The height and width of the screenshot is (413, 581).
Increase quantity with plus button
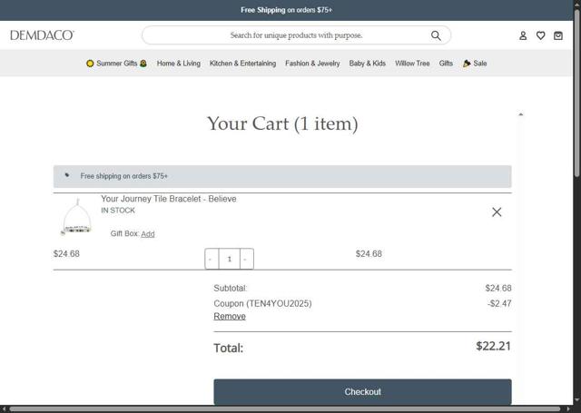(x=246, y=259)
